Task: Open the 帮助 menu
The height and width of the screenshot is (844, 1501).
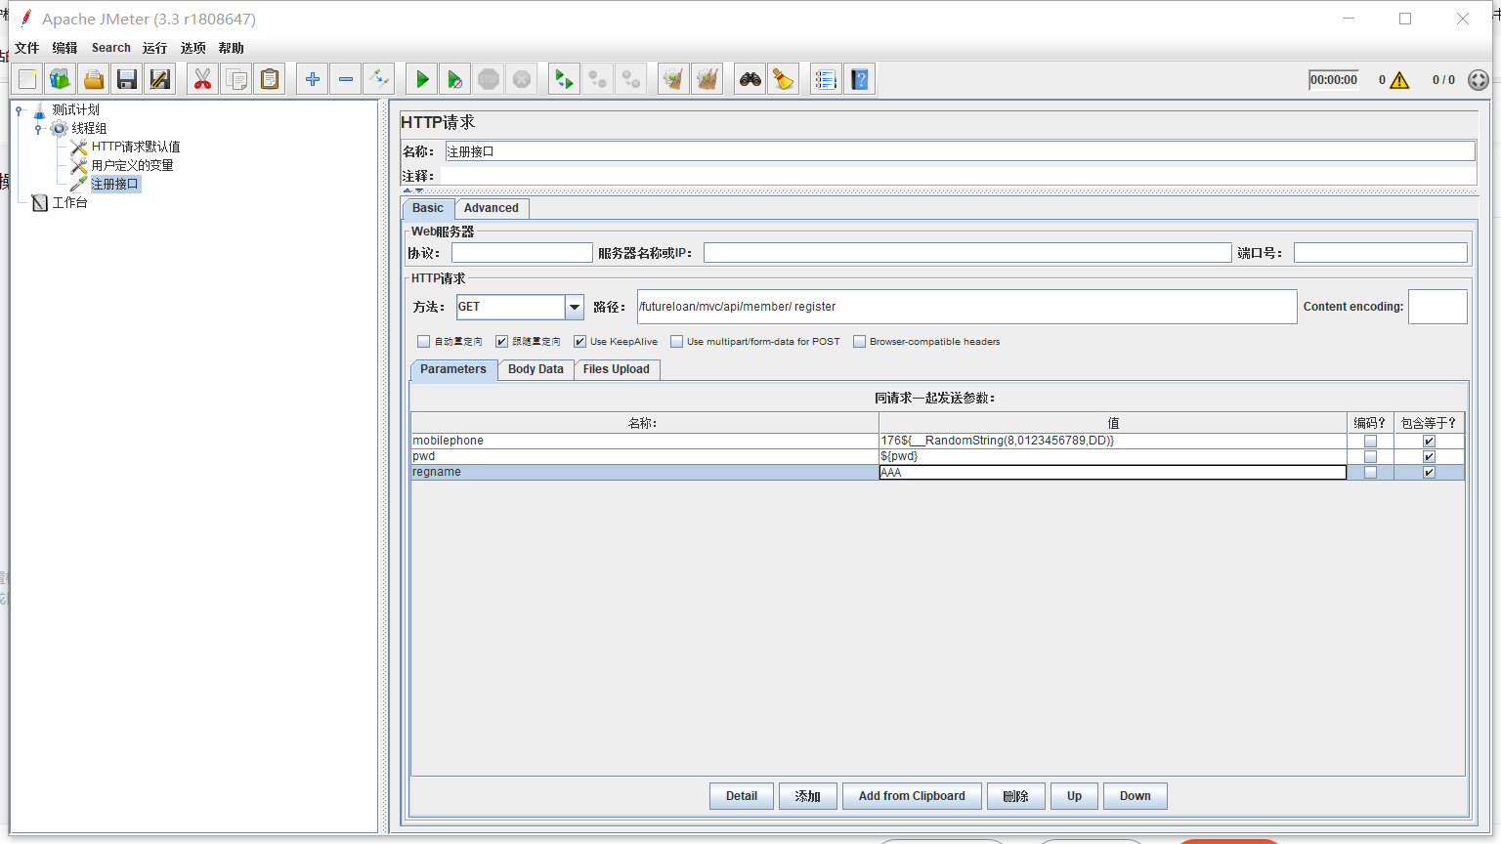Action: (231, 48)
